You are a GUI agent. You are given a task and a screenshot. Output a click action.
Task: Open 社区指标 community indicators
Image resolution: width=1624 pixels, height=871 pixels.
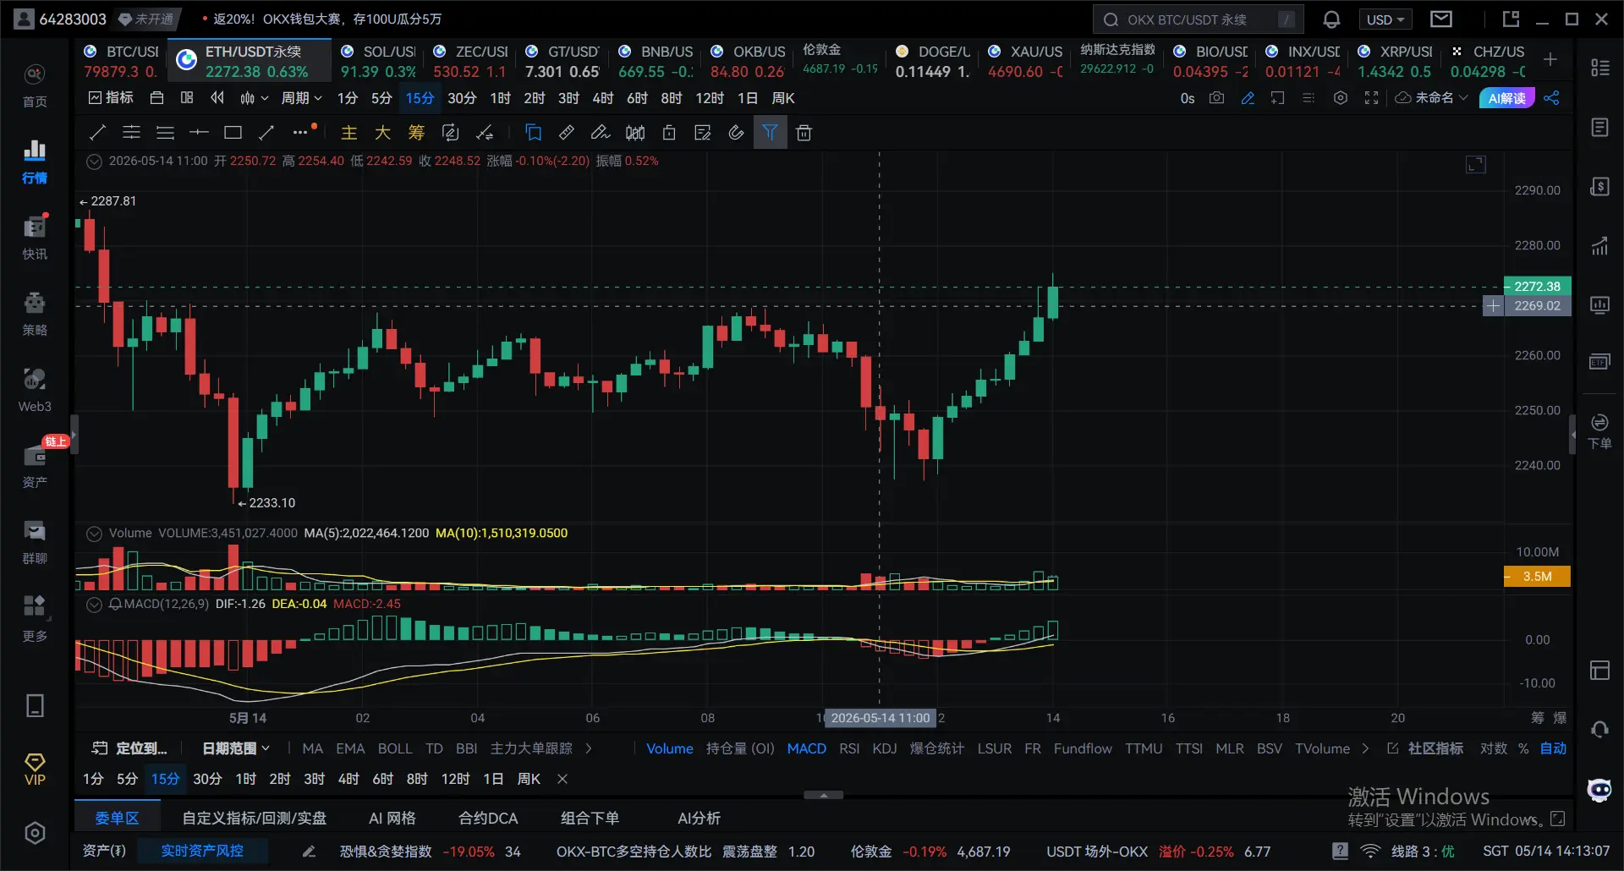[1425, 748]
